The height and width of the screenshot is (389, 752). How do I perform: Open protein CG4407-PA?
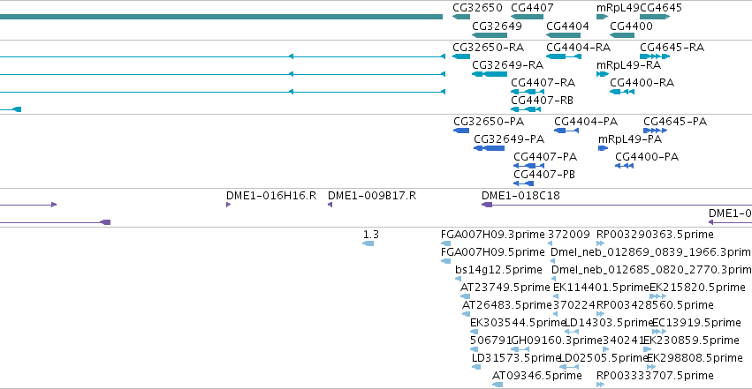(x=545, y=157)
